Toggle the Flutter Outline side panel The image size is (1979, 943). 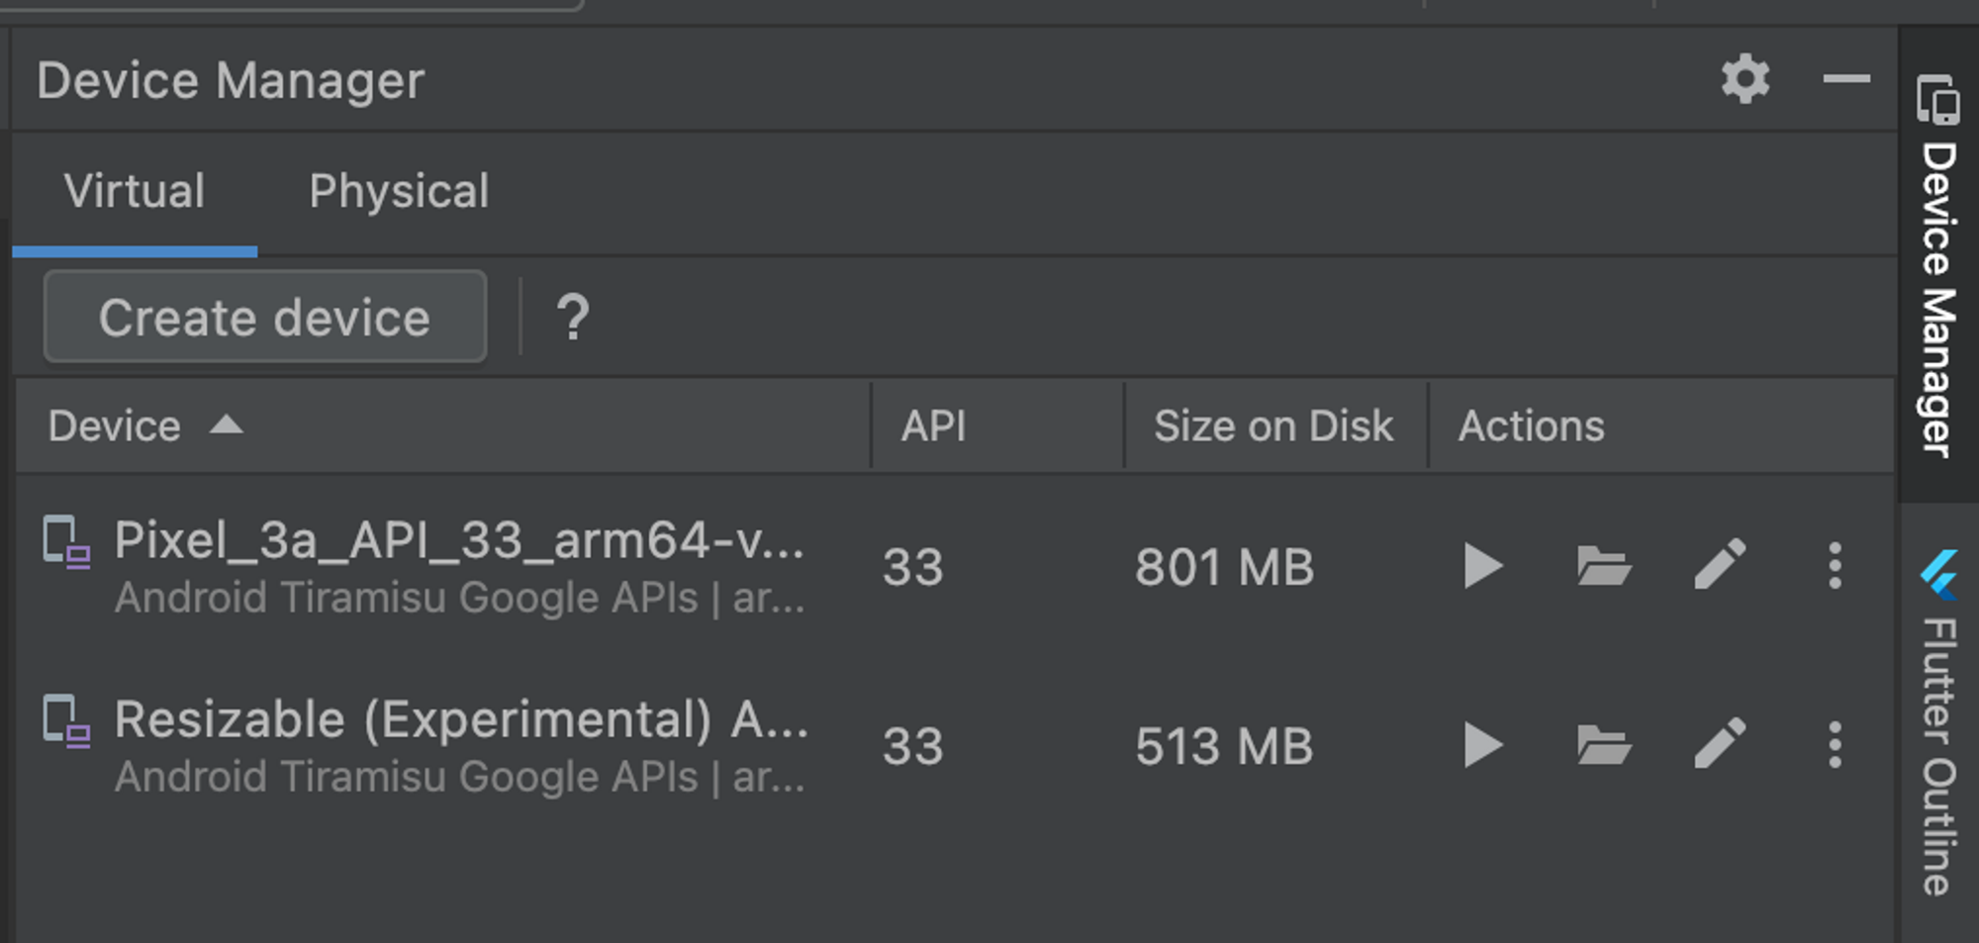1937,722
